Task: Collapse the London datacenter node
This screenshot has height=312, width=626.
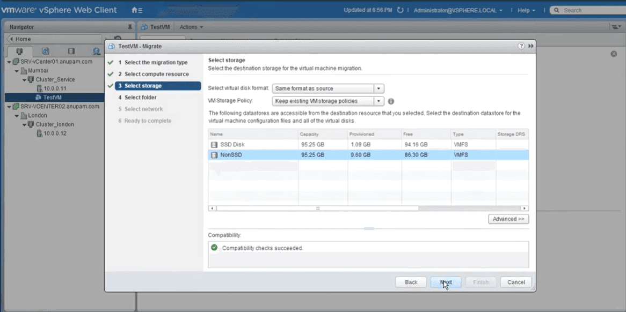Action: click(17, 116)
